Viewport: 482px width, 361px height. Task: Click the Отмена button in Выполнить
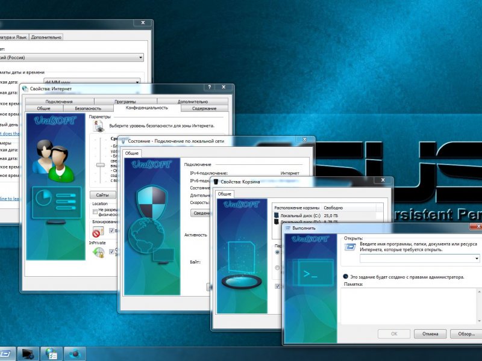(x=430, y=334)
